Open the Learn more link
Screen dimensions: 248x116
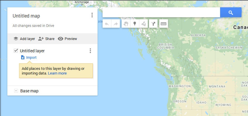(x=57, y=73)
